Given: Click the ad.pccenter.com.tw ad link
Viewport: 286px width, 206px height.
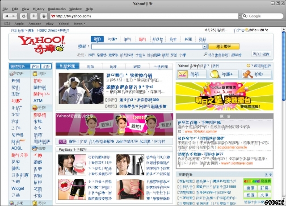Looking at the screenshot, I should 232,147.
